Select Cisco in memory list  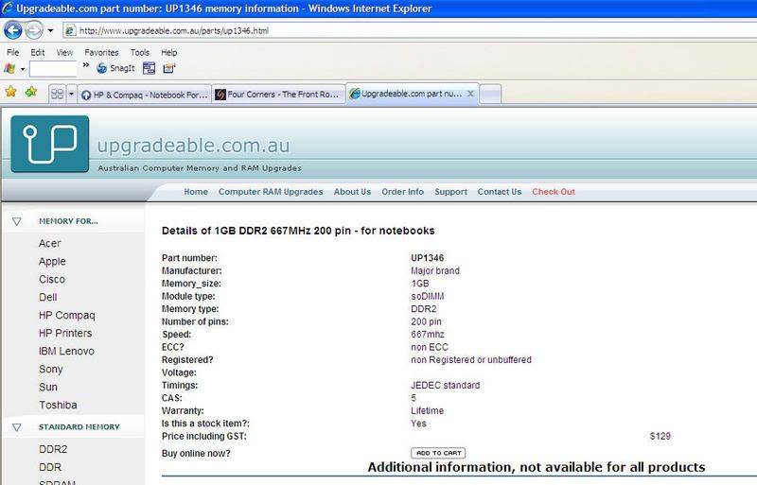52,280
